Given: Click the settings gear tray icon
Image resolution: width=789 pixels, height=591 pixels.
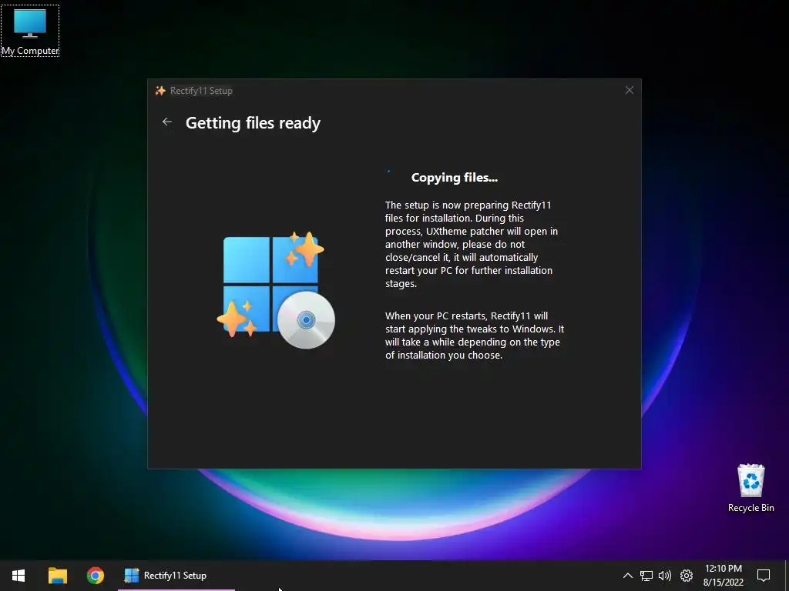Looking at the screenshot, I should (687, 576).
